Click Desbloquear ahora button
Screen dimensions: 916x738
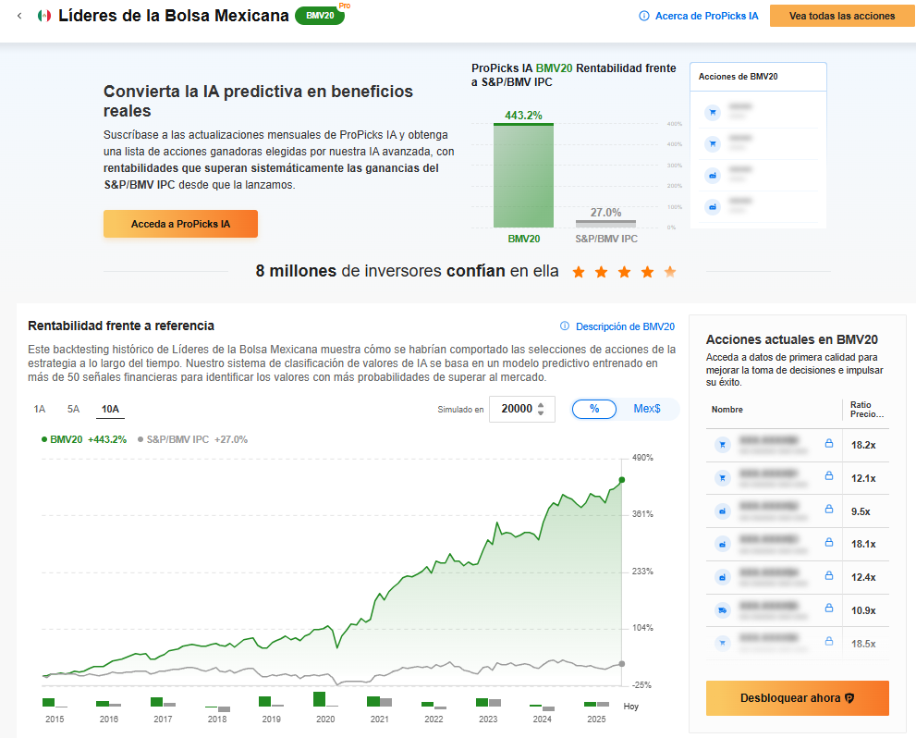798,698
